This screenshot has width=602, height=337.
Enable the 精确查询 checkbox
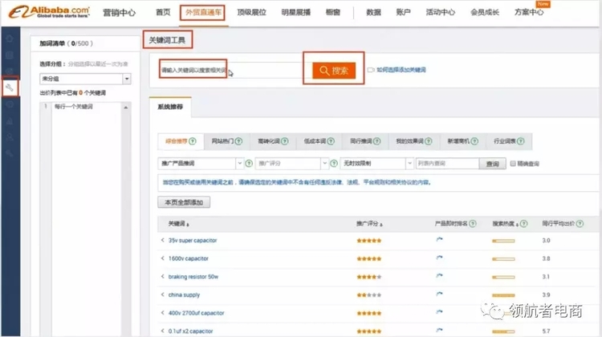coord(514,164)
